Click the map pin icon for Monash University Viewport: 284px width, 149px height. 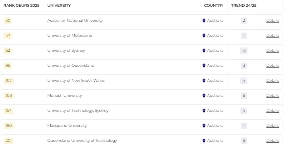click(x=204, y=96)
